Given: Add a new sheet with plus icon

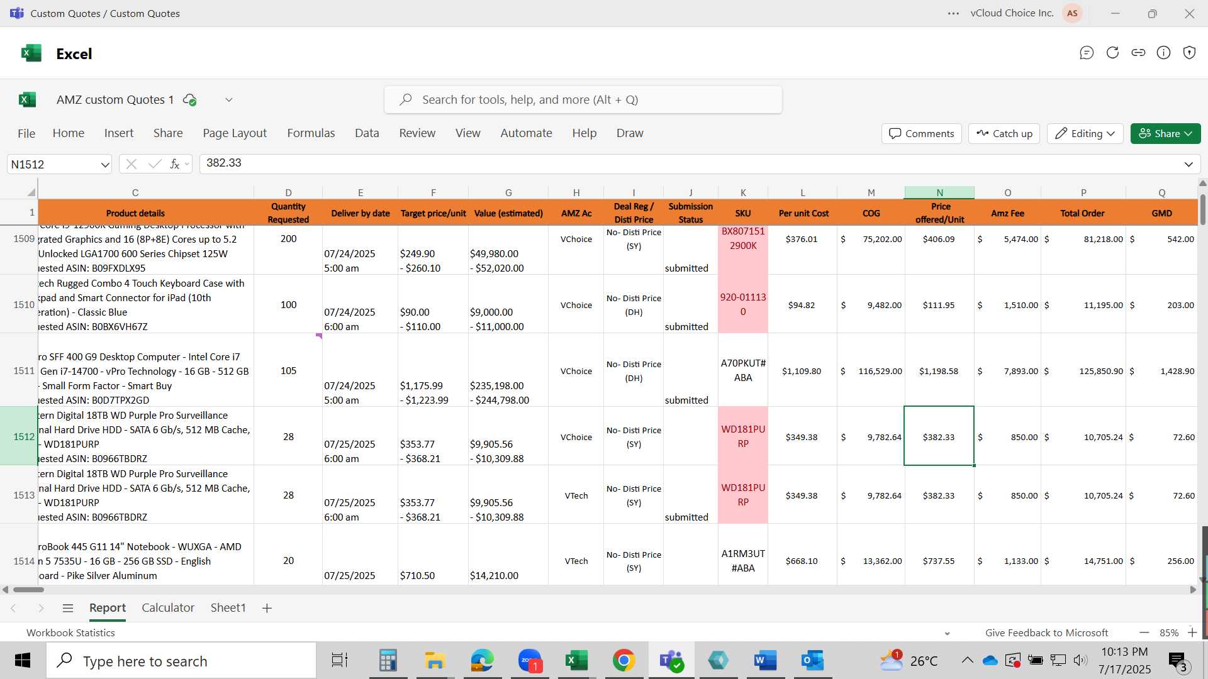Looking at the screenshot, I should pyautogui.click(x=267, y=608).
